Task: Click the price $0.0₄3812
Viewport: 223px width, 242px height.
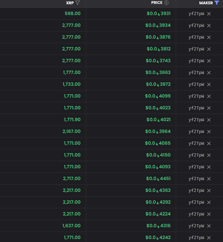Action: tap(158, 49)
